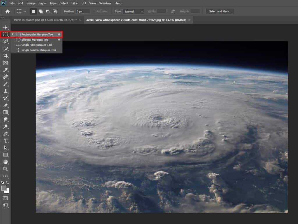The height and width of the screenshot is (224, 298).
Task: Click the Home button
Action: coord(7,11)
